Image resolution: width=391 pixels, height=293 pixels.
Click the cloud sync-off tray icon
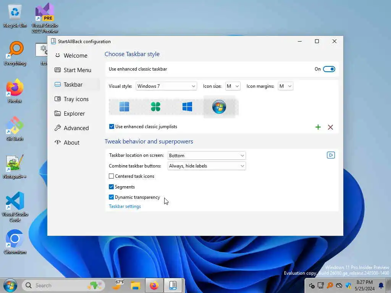[x=339, y=285]
